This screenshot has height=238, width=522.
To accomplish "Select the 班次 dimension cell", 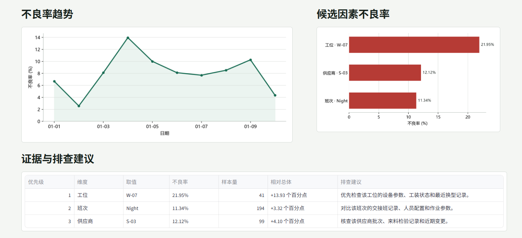I will 99,208.
